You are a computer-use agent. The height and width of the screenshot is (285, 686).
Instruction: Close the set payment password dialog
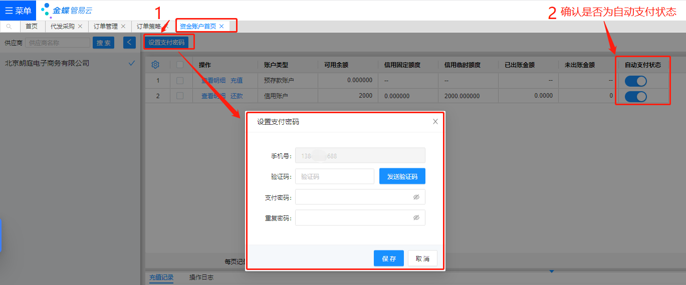click(x=435, y=122)
